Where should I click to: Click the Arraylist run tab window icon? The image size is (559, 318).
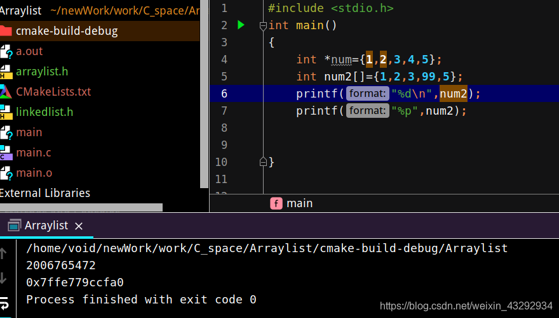[14, 226]
